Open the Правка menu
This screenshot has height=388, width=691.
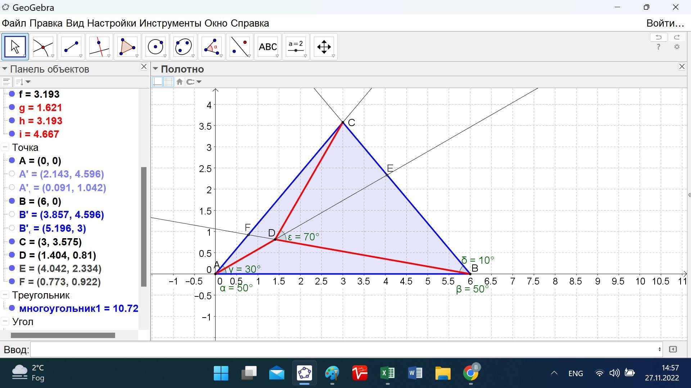coord(46,23)
